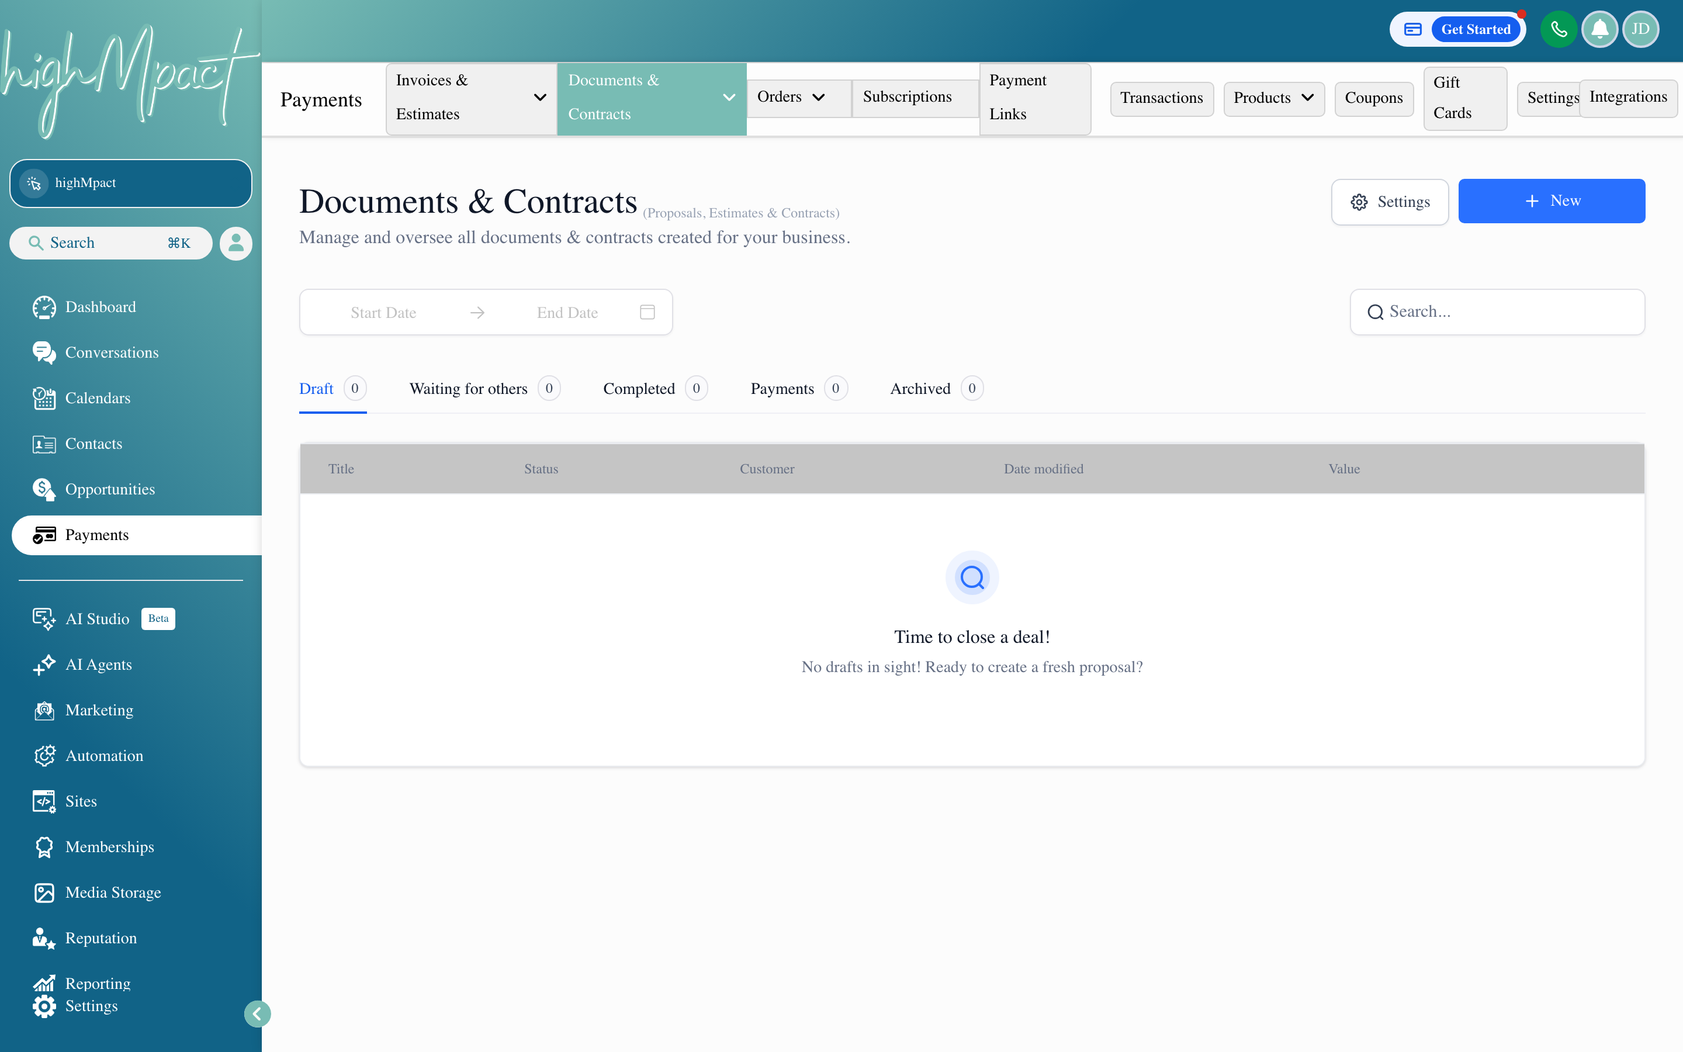Click the Beta badge next to AI Studio
Screen dimensions: 1683x1052
(158, 618)
